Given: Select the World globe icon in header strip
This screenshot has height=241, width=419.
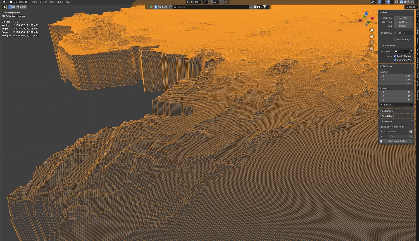Looking at the screenshot, I should tap(167, 7).
